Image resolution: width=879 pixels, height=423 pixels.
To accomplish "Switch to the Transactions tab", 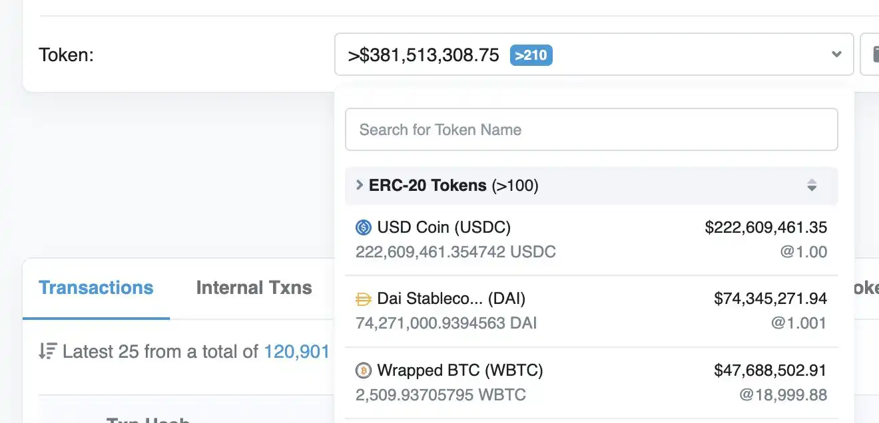I will coord(96,288).
